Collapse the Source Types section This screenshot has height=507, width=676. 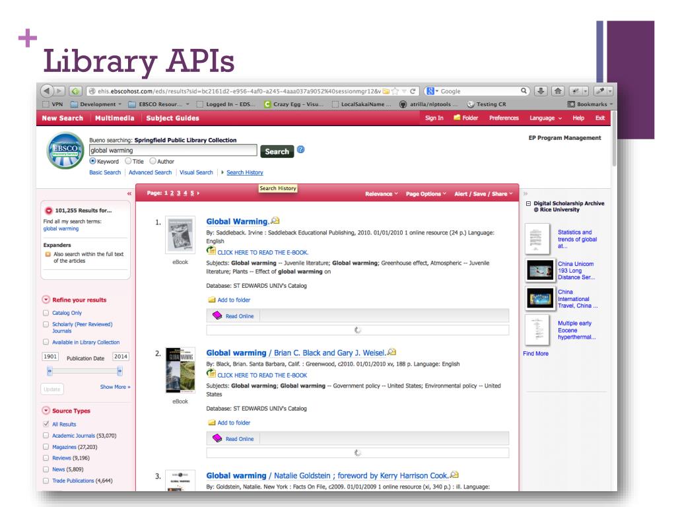coord(46,411)
